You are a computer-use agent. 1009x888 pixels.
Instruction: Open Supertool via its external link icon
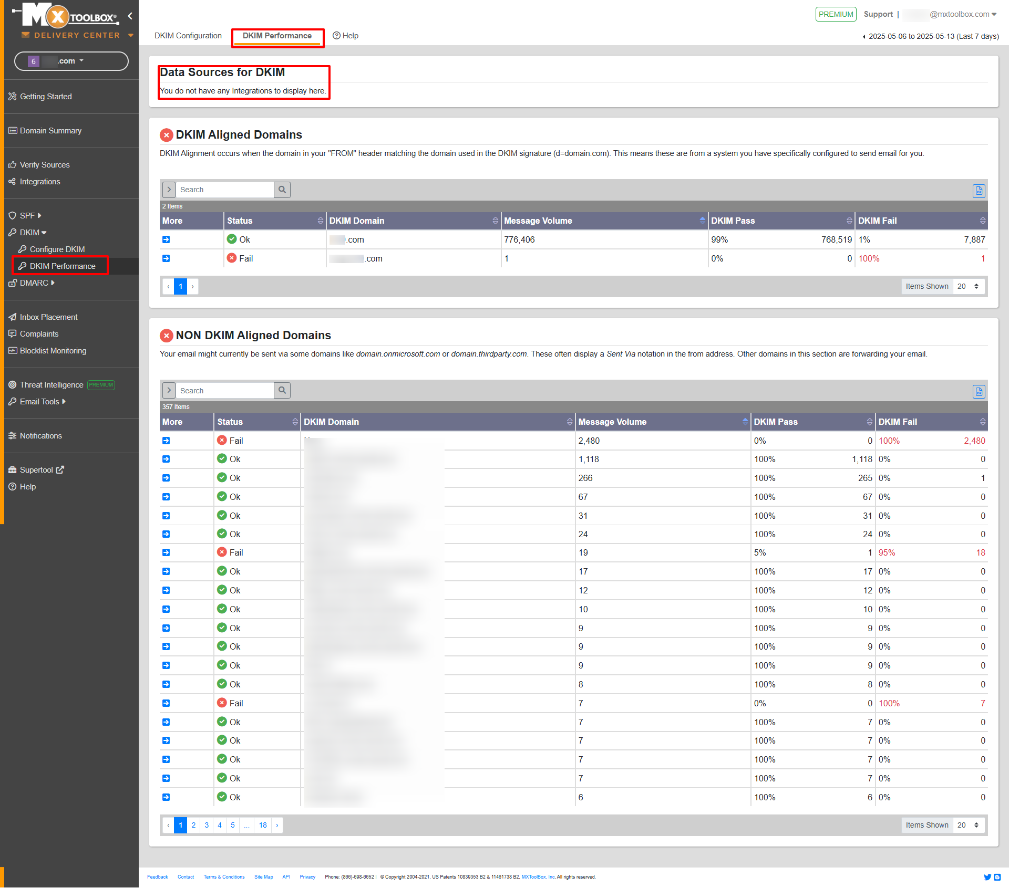point(59,469)
